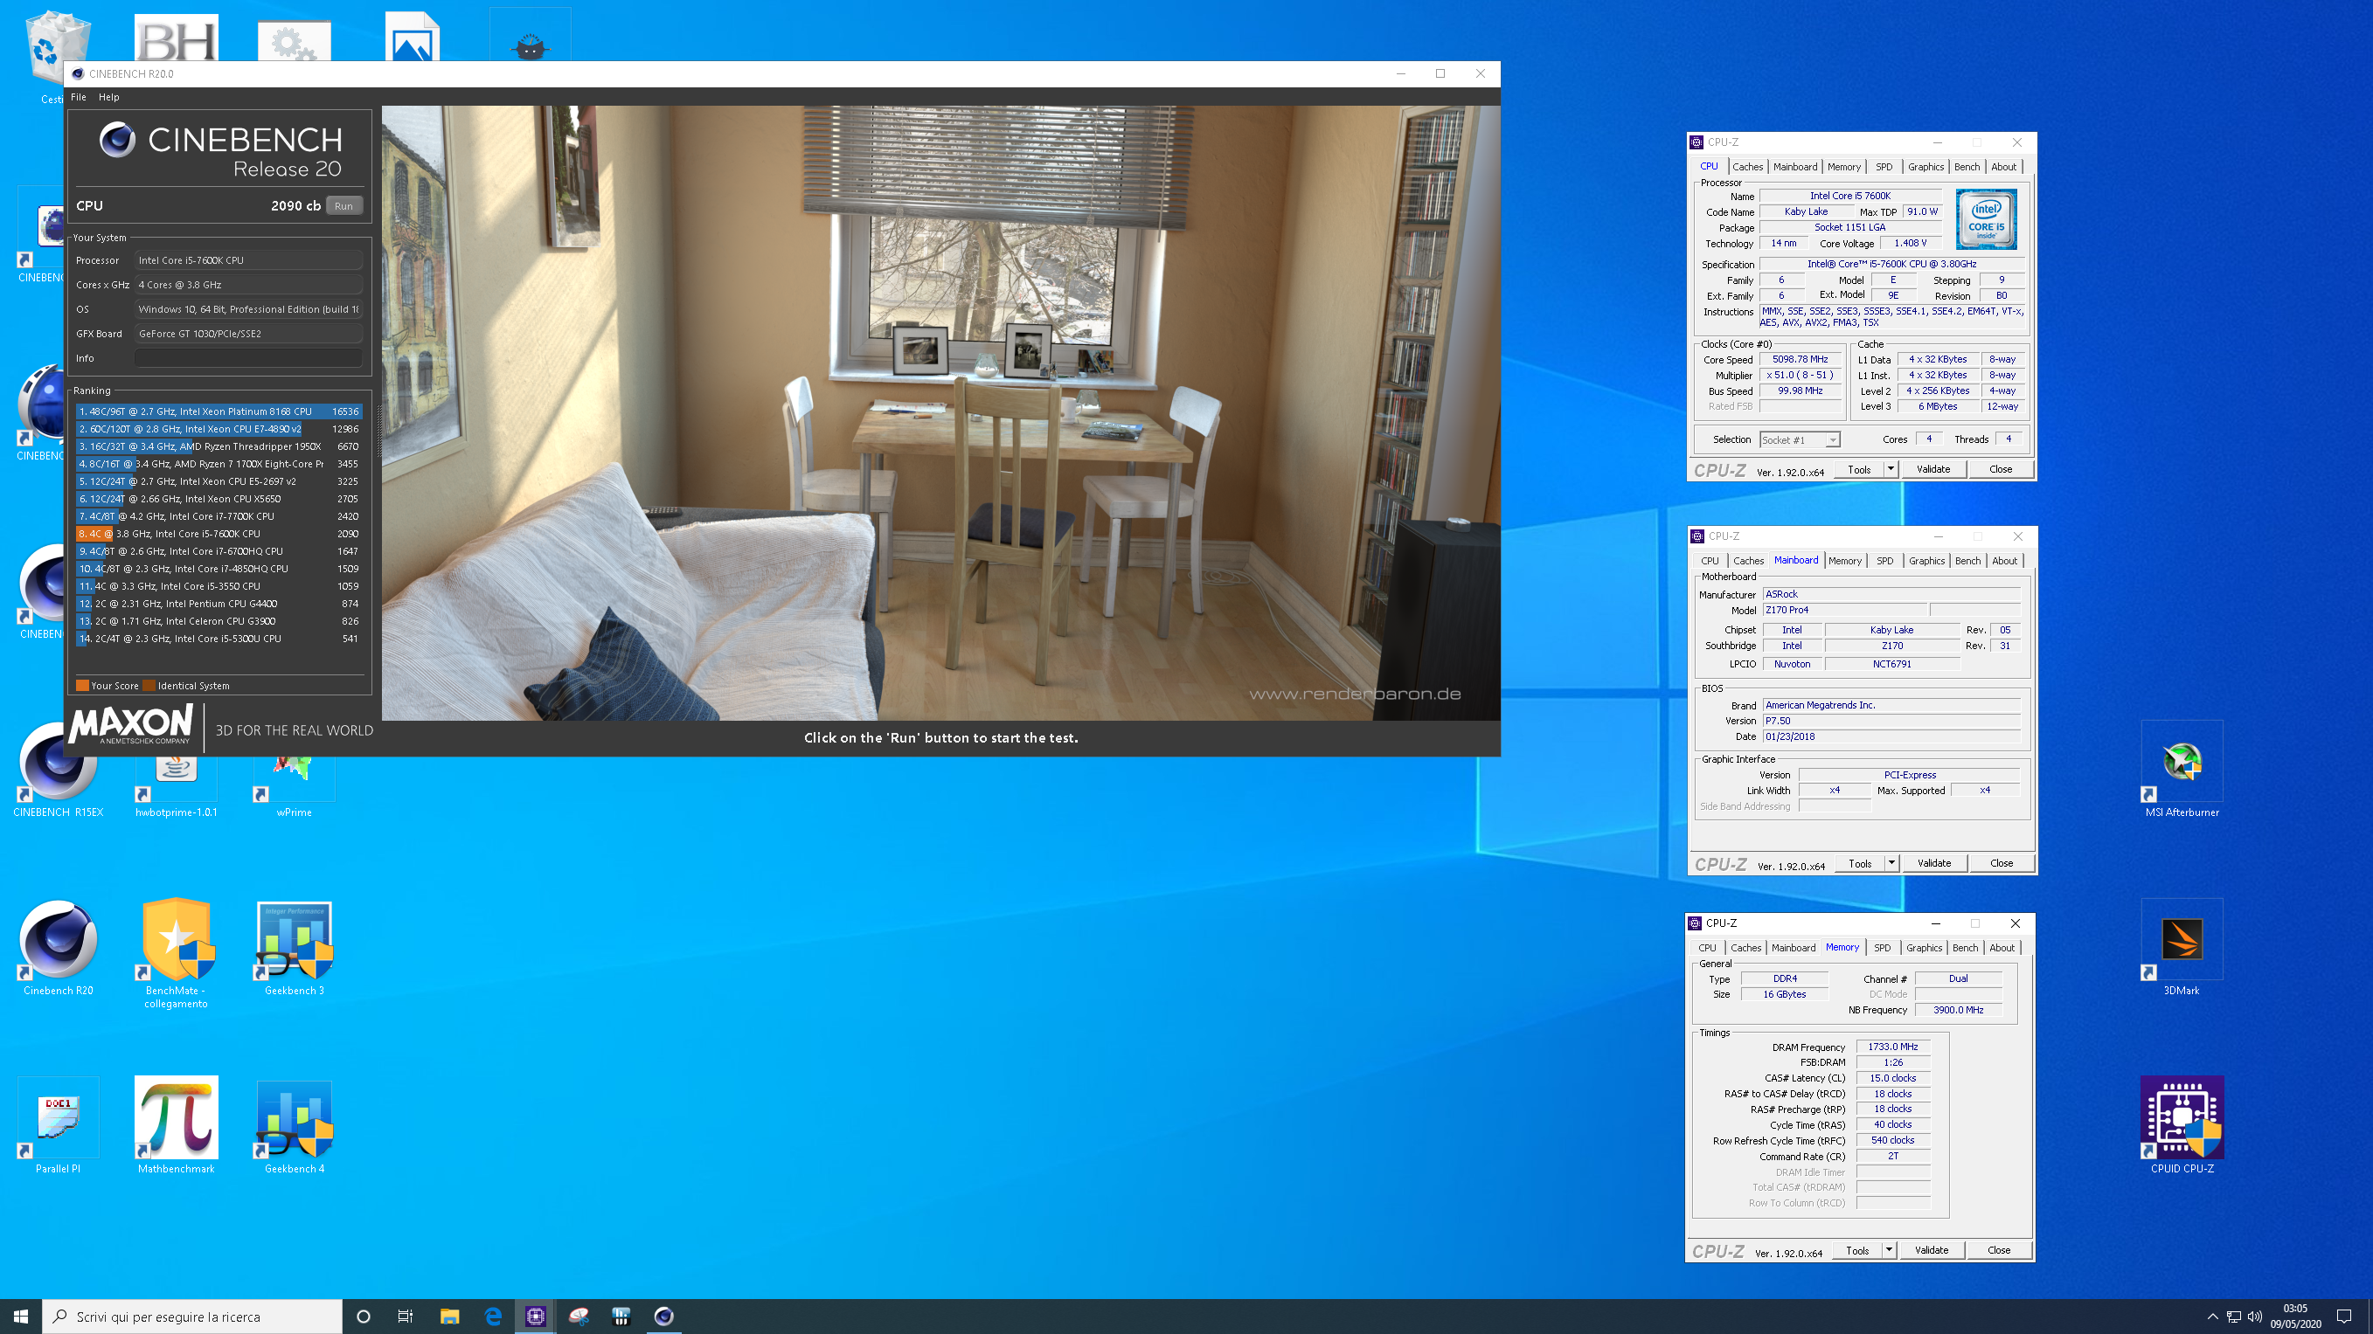The width and height of the screenshot is (2373, 1334).
Task: Click Intel Core i5 logo in CPU-Z
Action: point(1986,219)
